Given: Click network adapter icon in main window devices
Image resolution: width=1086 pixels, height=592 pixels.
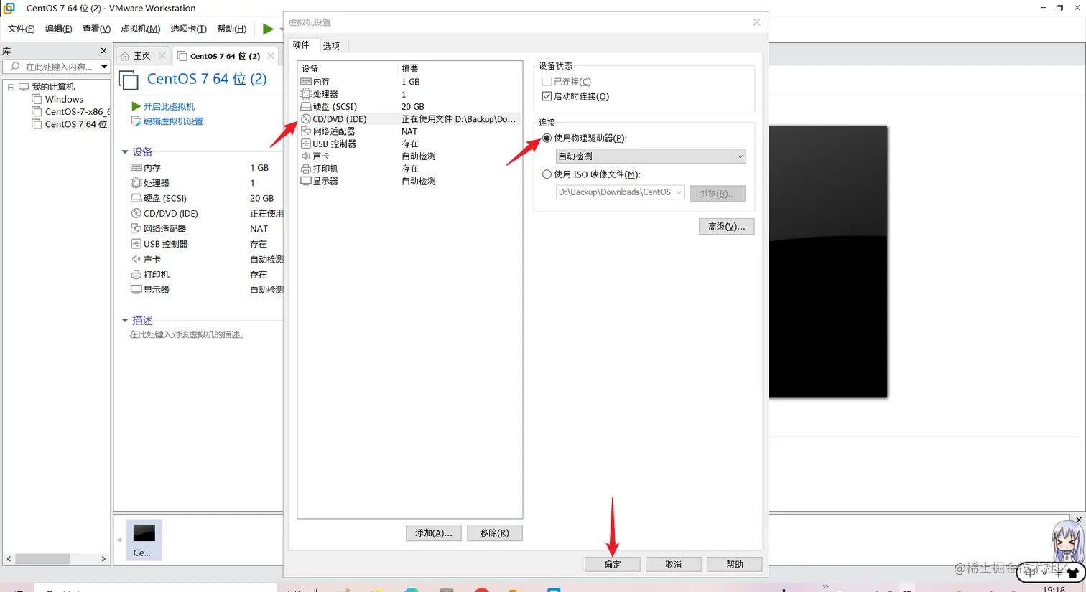Looking at the screenshot, I should 136,228.
